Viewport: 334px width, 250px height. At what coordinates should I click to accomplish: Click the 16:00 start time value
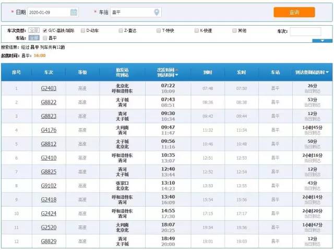point(40,55)
